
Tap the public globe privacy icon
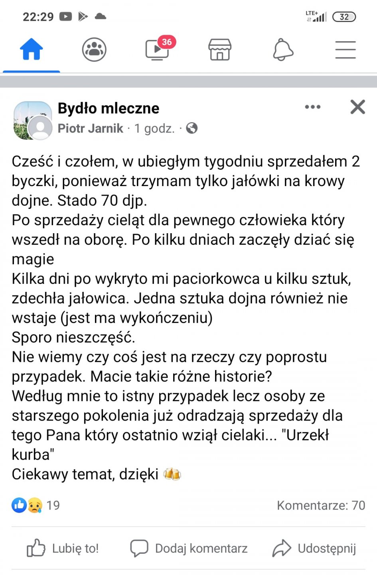192,128
